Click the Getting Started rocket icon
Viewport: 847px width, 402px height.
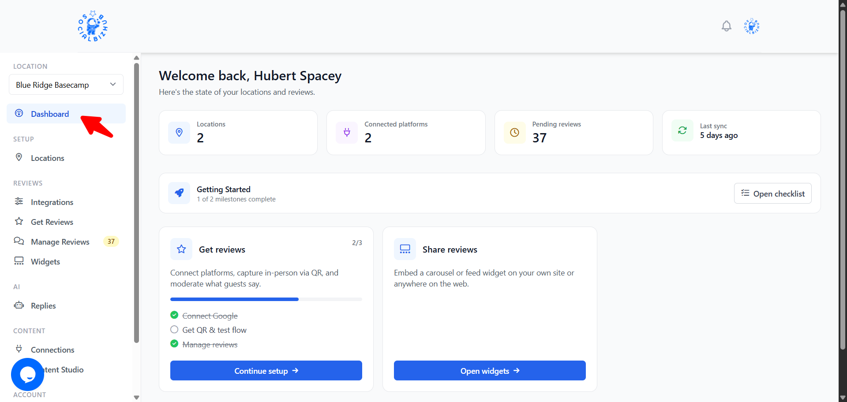pos(179,193)
